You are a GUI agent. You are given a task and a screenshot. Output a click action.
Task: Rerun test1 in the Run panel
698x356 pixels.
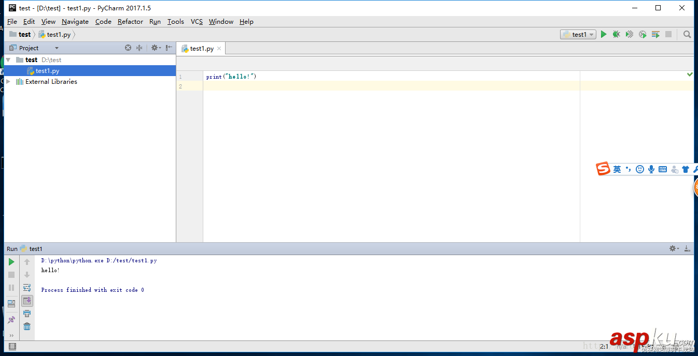(11, 262)
